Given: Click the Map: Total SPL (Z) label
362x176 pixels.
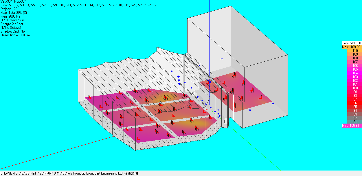Looking at the screenshot, I should pyautogui.click(x=14, y=13).
